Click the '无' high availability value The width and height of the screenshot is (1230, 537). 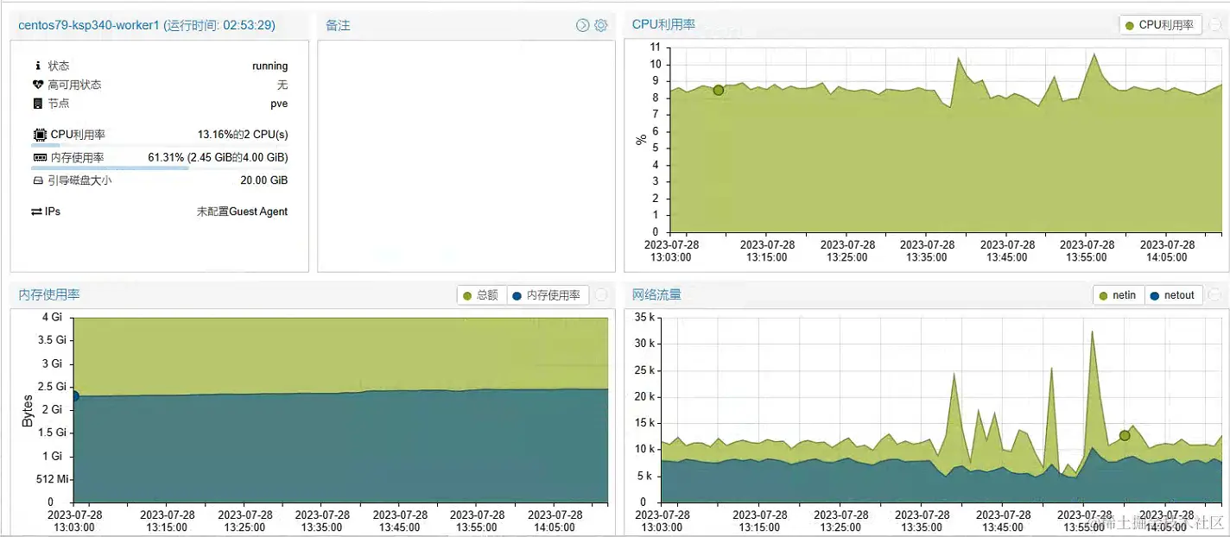pyautogui.click(x=282, y=85)
